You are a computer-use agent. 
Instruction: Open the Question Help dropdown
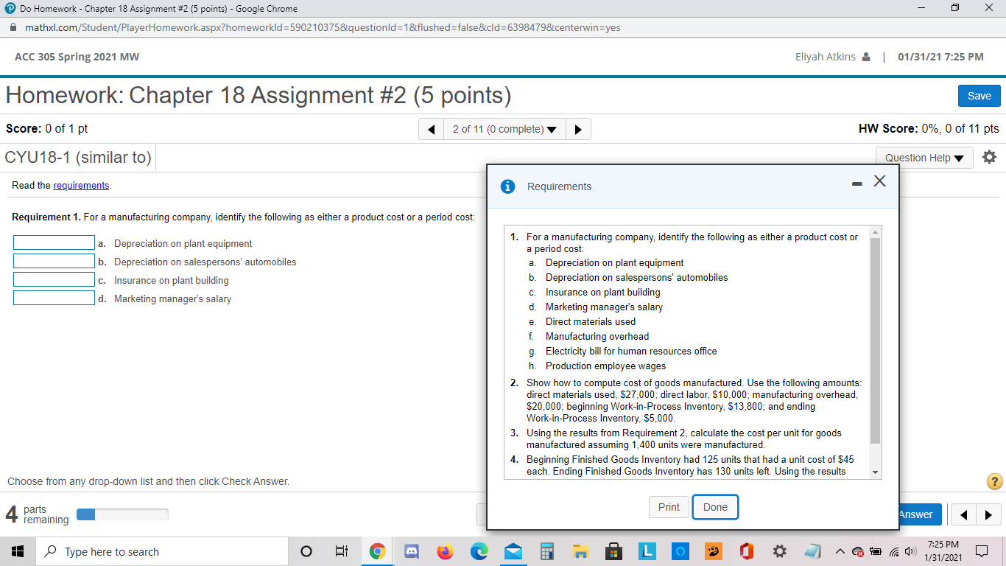coord(924,157)
